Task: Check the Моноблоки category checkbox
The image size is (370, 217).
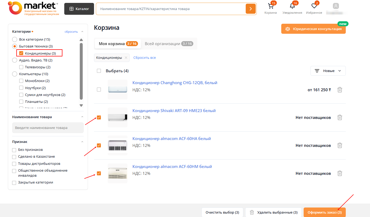Action: 21,81
